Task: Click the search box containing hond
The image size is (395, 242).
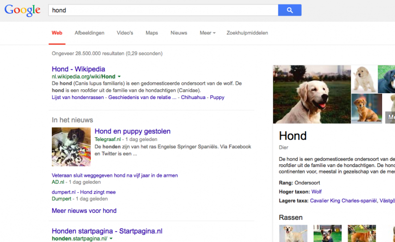Action: (163, 10)
